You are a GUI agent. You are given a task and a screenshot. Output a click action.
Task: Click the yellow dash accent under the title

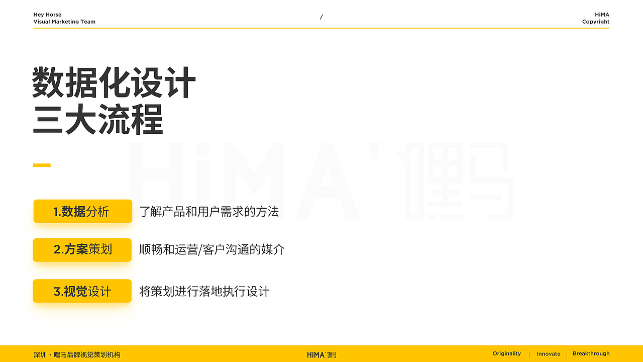(x=43, y=165)
